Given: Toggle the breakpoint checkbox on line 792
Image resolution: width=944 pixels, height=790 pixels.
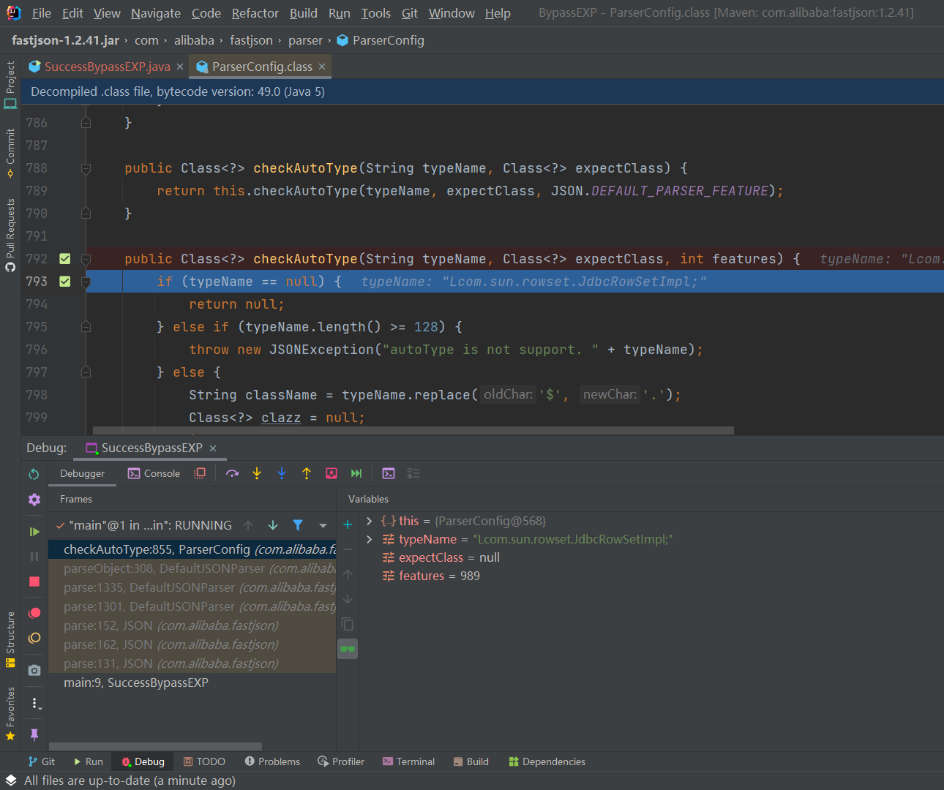Looking at the screenshot, I should point(64,258).
